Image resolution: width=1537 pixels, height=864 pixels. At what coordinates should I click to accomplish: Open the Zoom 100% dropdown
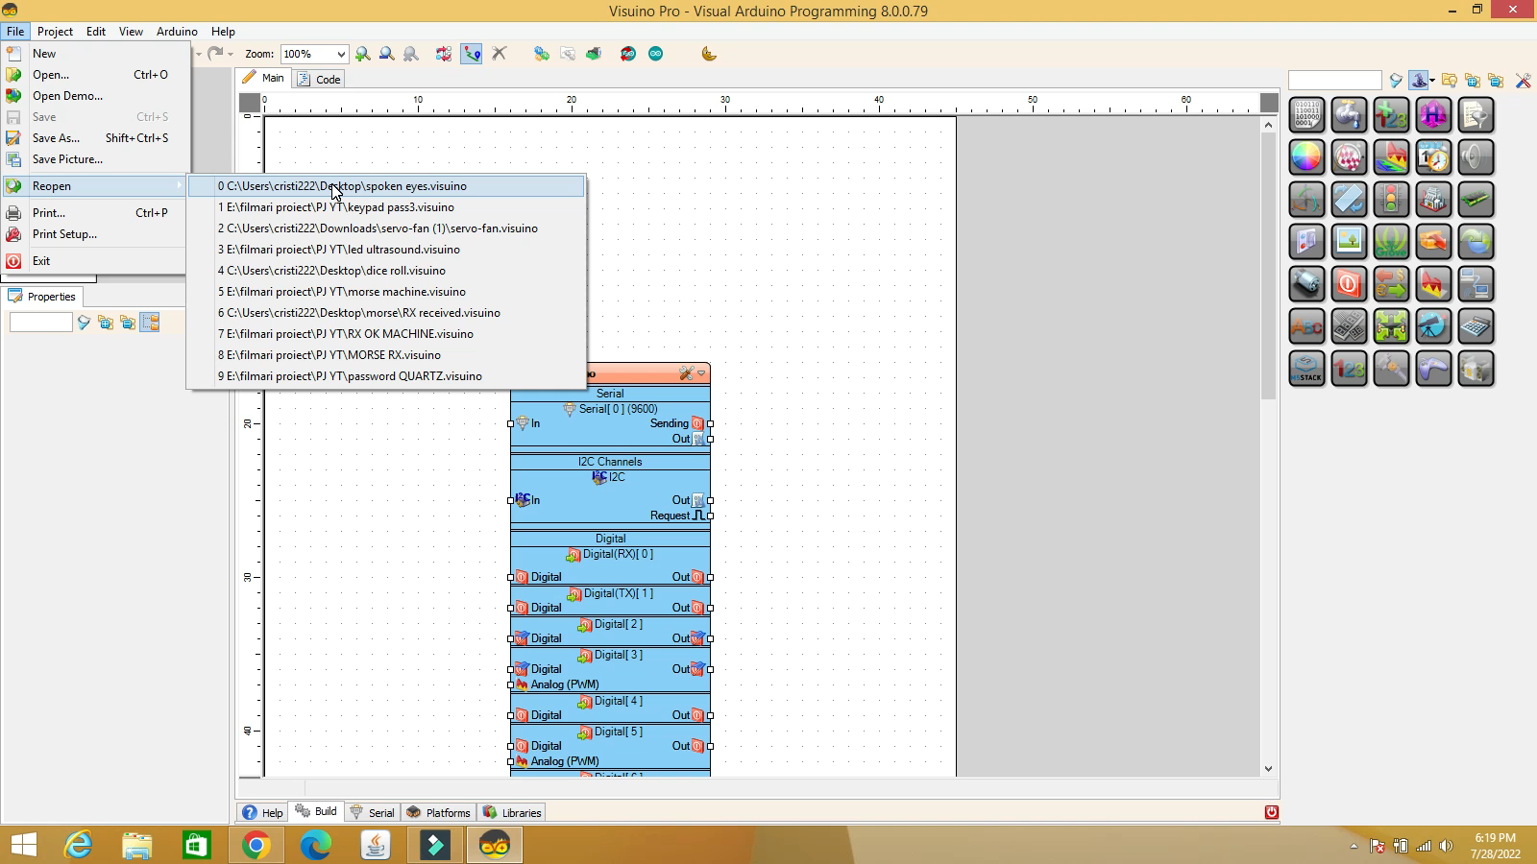(340, 55)
